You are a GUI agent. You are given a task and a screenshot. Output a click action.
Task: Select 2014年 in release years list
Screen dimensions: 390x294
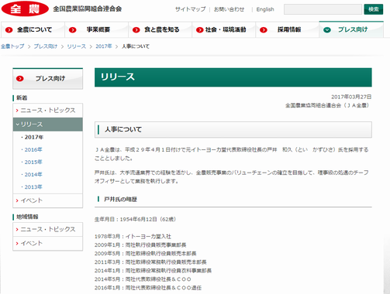pyautogui.click(x=33, y=175)
